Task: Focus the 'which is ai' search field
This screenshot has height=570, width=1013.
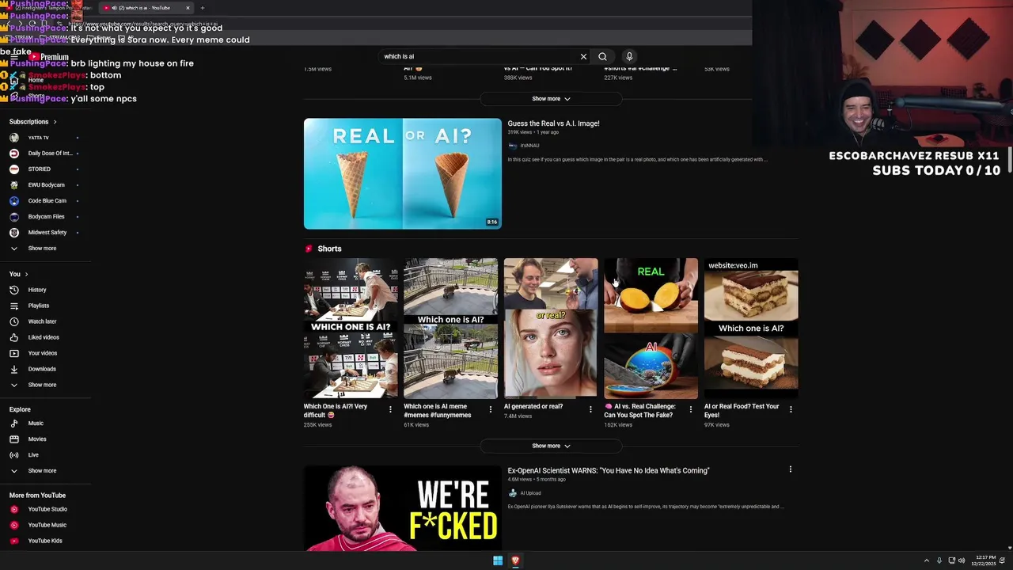Action: pyautogui.click(x=479, y=56)
